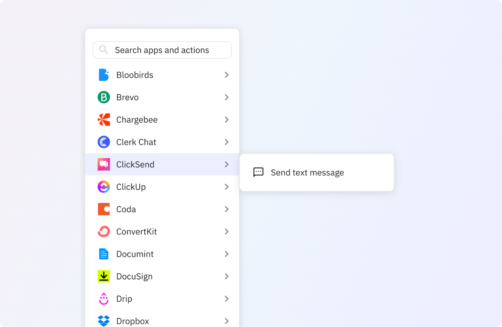Expand the Drip chevron arrow
502x327 pixels.
tap(226, 298)
